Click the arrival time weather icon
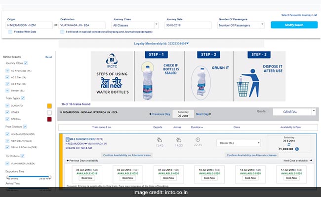Image resolution: width=321 pixels, height=197 pixels. [178, 140]
